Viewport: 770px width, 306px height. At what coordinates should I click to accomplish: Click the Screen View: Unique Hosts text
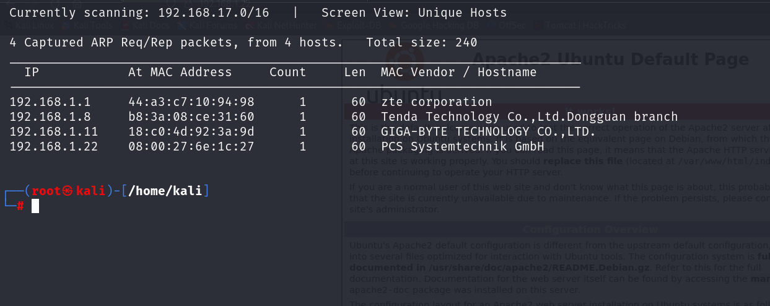click(x=414, y=12)
